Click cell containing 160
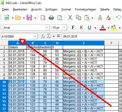122x112 pixels. coord(33,97)
